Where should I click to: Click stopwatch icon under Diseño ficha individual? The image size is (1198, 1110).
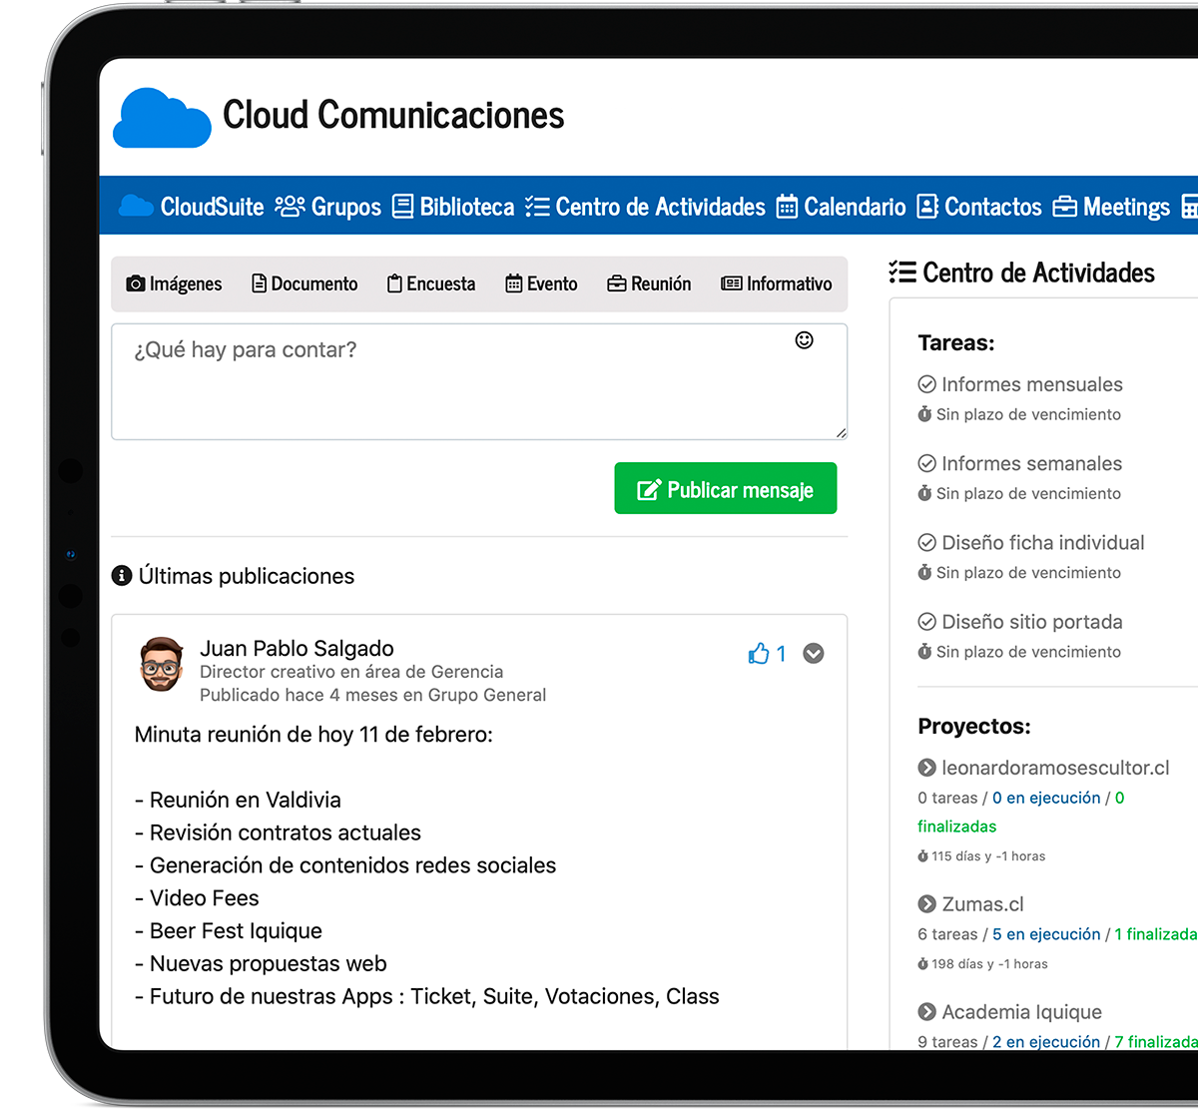click(x=924, y=573)
